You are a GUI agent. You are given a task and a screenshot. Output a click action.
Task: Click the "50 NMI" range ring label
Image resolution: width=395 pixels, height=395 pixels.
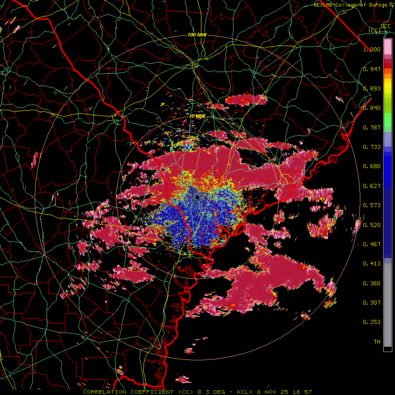click(197, 116)
